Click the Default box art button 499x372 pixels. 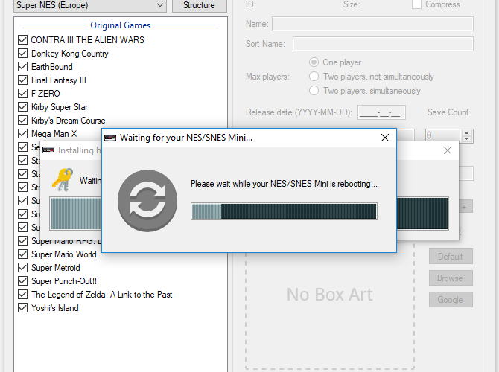(x=451, y=256)
